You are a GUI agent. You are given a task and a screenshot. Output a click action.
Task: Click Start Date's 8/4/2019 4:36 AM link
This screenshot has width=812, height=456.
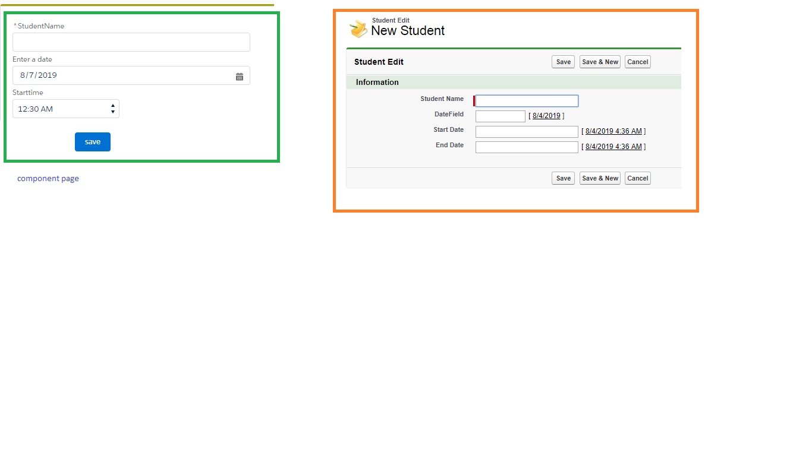pos(613,131)
